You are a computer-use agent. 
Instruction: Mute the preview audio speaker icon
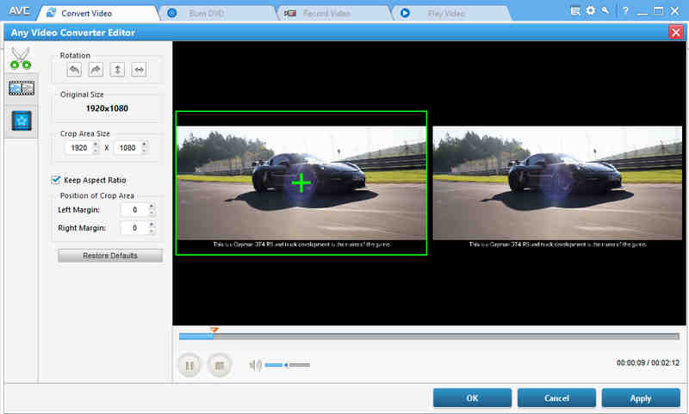(x=255, y=365)
